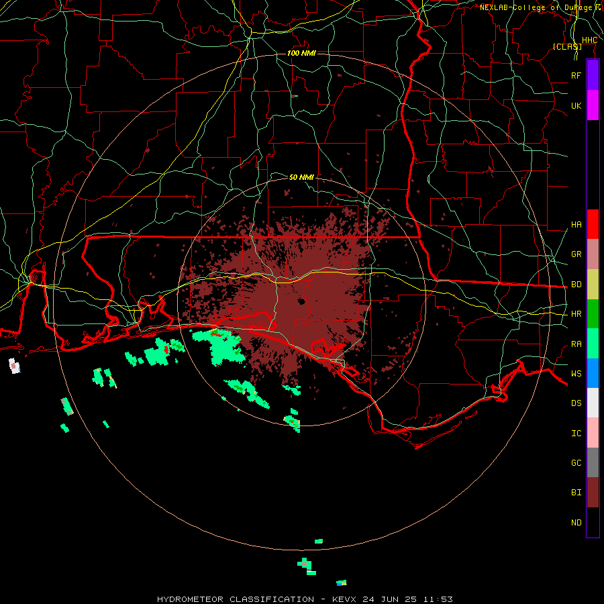604x604 pixels.
Task: Click the RA light green legend swatch
Action: [x=593, y=344]
